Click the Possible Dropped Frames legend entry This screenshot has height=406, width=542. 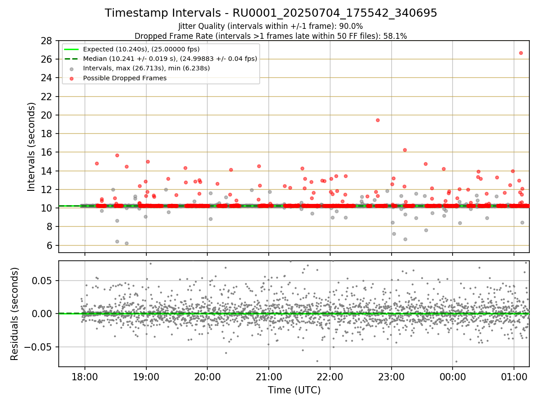(x=125, y=78)
